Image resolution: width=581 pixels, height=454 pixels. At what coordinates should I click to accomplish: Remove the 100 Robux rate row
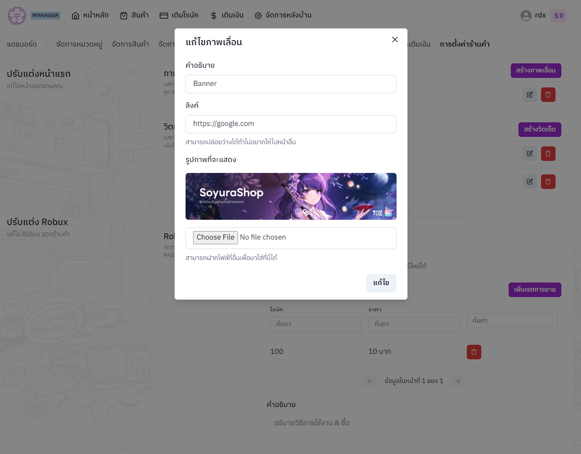tap(474, 352)
